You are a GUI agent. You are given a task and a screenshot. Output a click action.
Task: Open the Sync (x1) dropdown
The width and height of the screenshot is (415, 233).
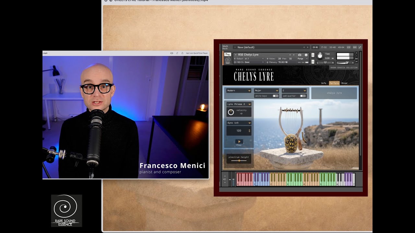[239, 123]
